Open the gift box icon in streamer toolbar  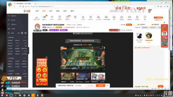click(x=75, y=17)
